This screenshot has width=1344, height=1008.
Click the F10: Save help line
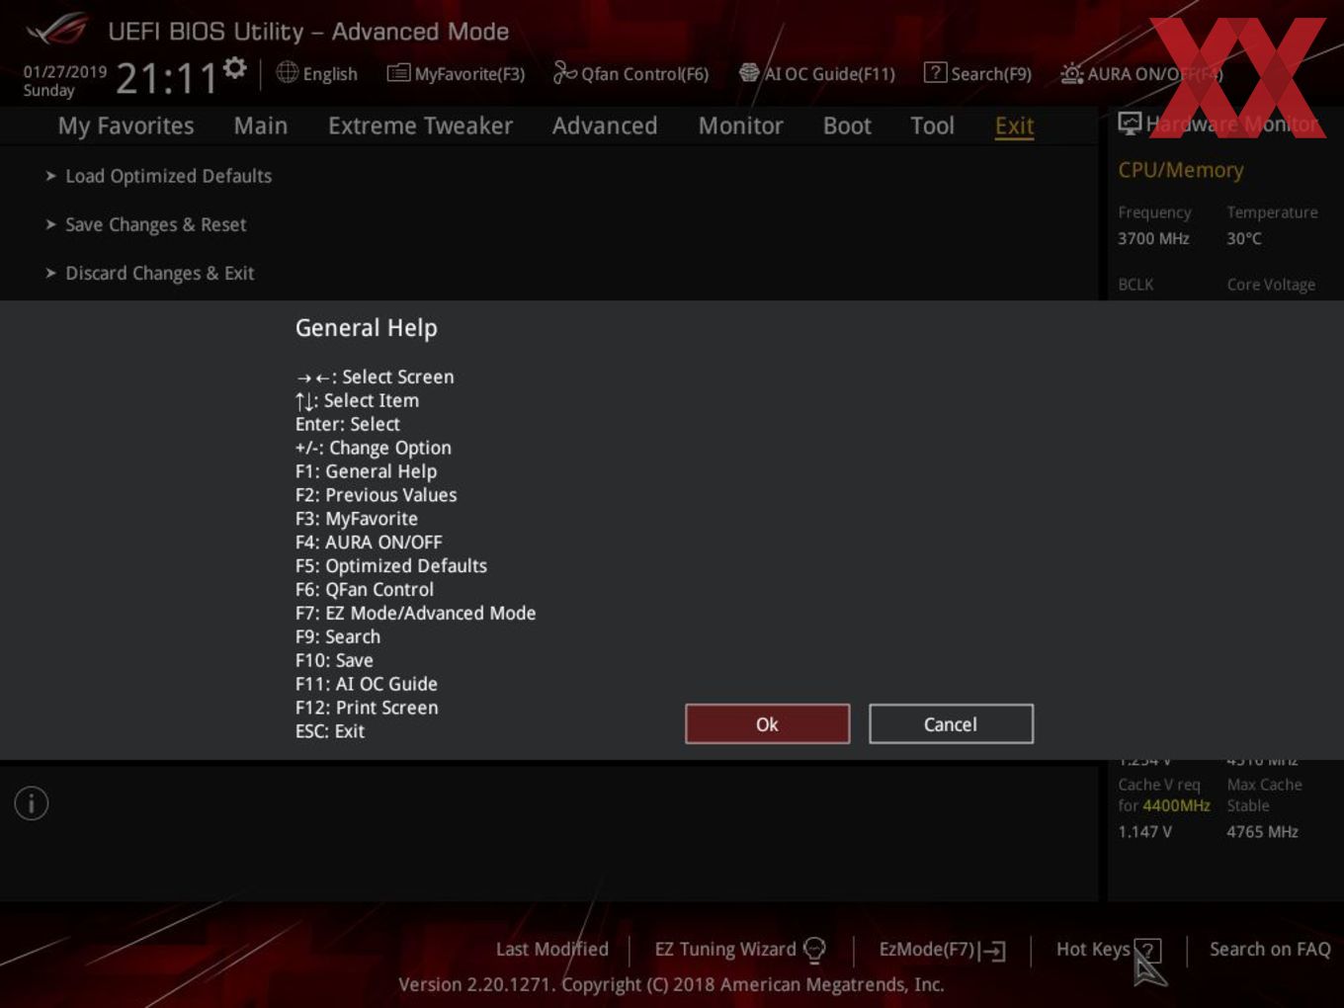(x=334, y=660)
